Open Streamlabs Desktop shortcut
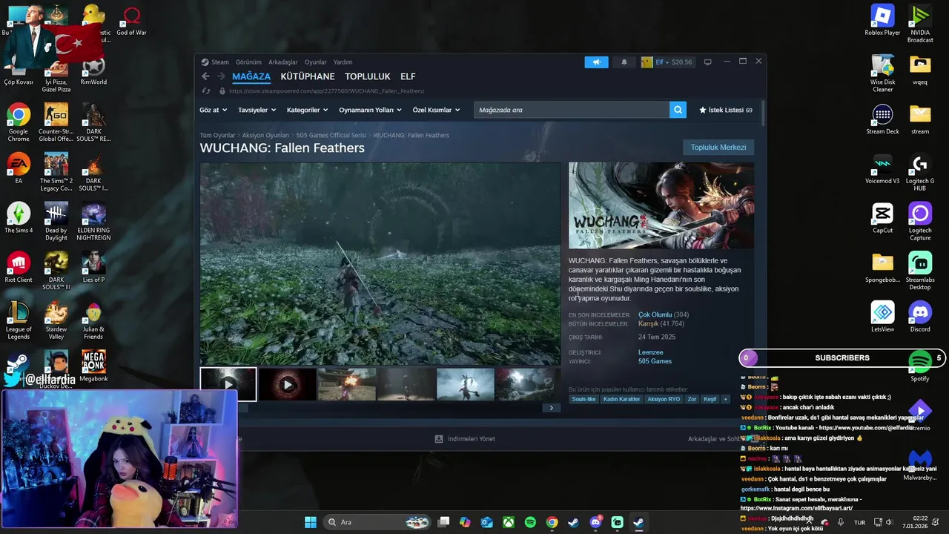The width and height of the screenshot is (949, 534). pyautogui.click(x=920, y=271)
